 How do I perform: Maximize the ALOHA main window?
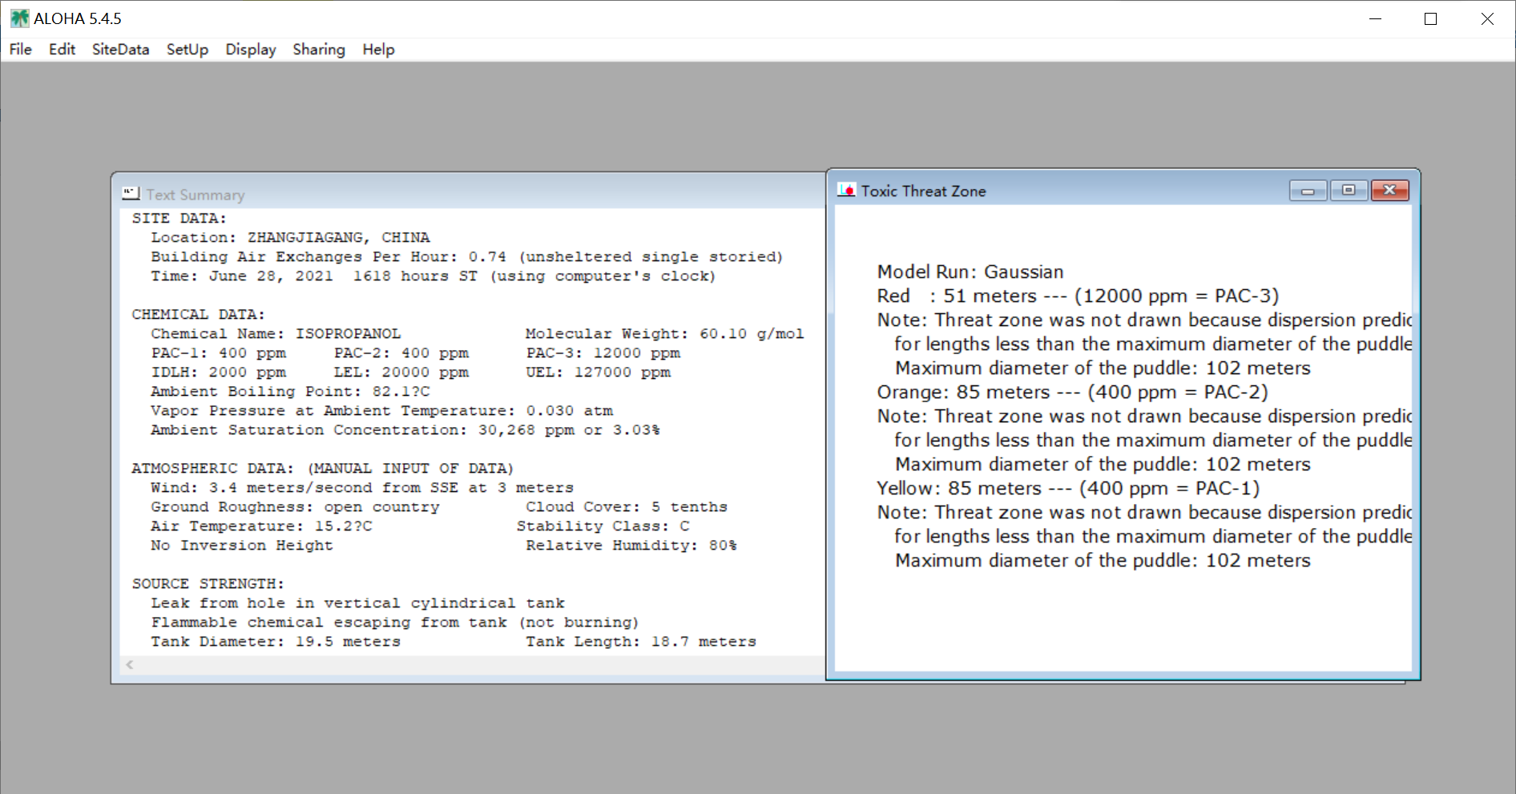coord(1430,18)
